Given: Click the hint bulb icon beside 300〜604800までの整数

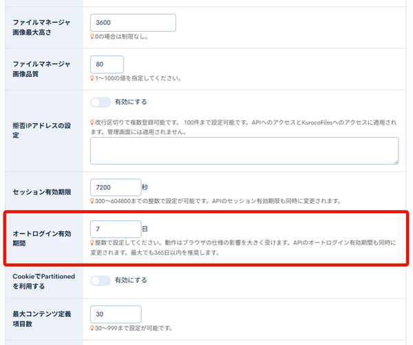Looking at the screenshot, I should pyautogui.click(x=92, y=201).
